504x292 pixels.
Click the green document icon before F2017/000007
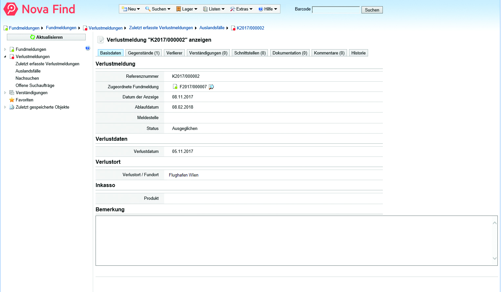[x=175, y=87]
